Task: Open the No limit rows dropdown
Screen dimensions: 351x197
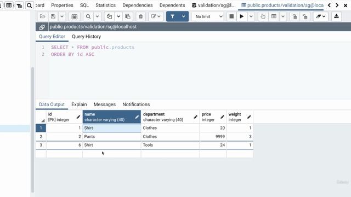Action: (208, 16)
